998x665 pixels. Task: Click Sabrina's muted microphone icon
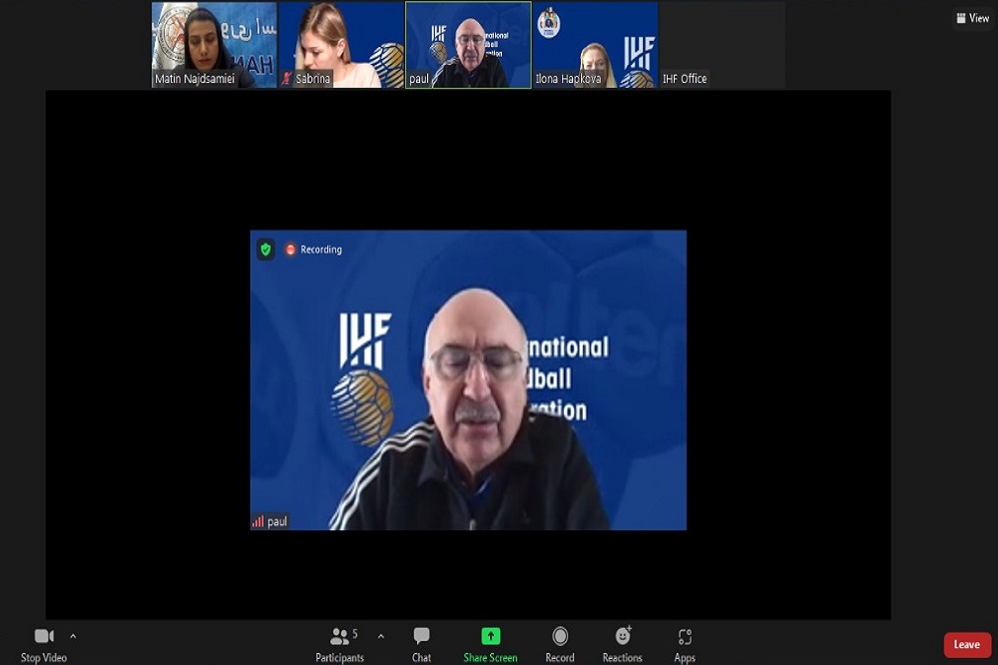point(286,78)
